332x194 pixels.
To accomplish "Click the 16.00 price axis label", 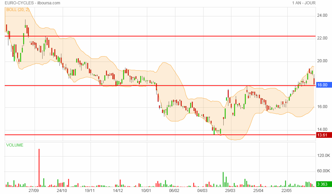I will pyautogui.click(x=322, y=107).
